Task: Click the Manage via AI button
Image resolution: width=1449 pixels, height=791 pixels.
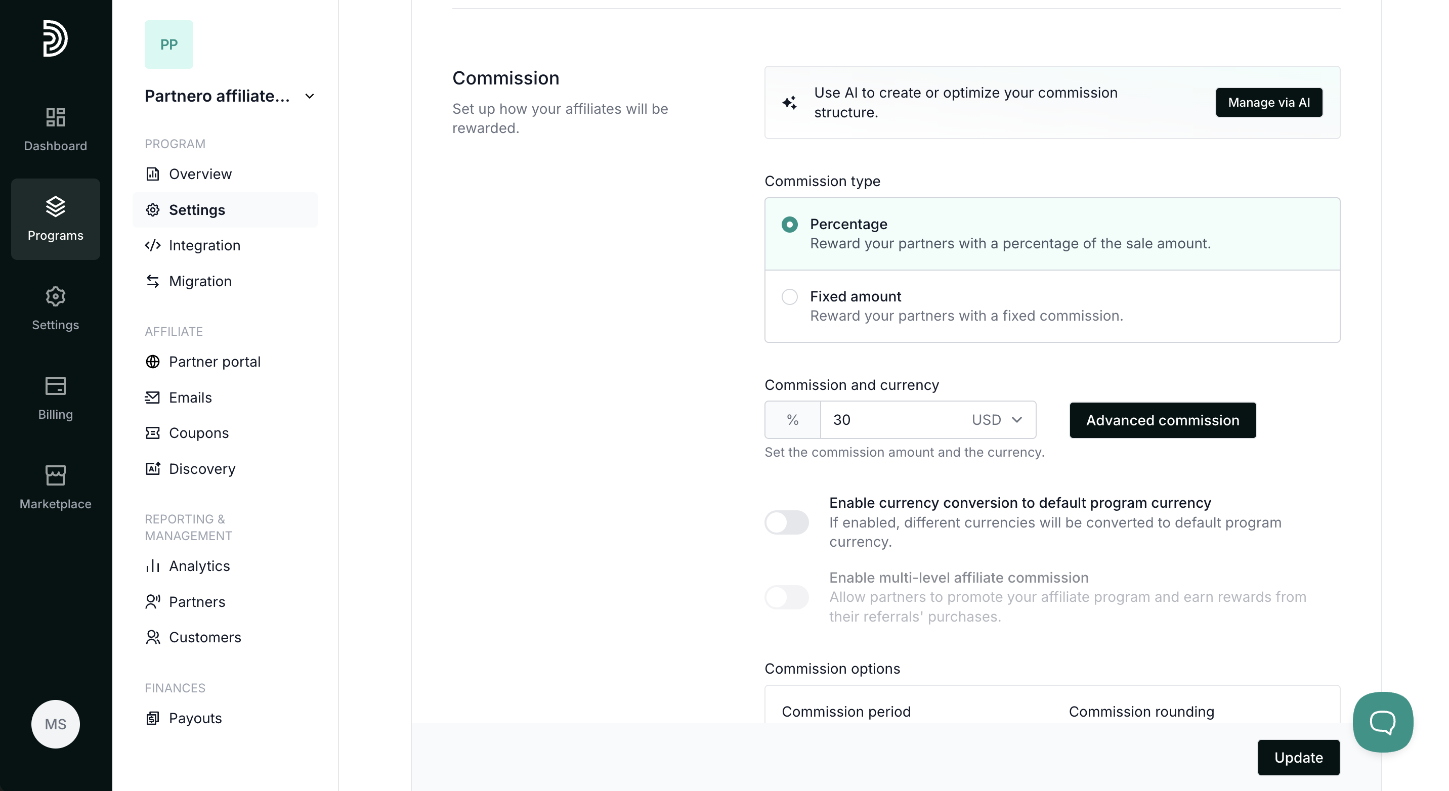Action: (x=1268, y=102)
